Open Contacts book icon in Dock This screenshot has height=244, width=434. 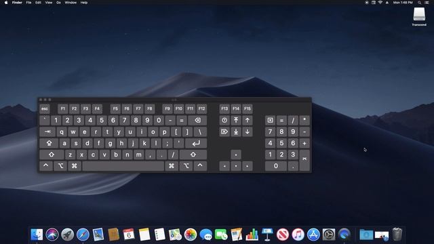(113, 235)
